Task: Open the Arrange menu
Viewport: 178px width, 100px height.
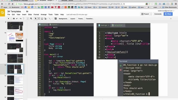Action: point(44,14)
